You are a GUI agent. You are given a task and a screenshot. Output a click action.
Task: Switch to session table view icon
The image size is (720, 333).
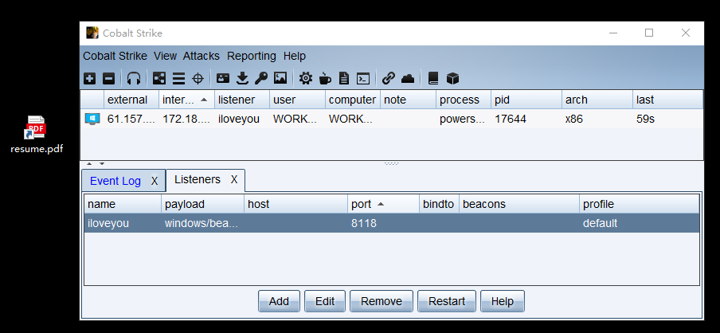[x=178, y=79]
